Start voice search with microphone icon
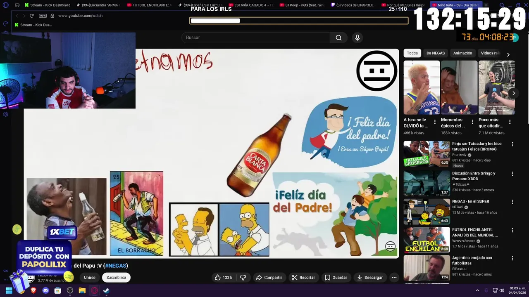This screenshot has width=529, height=297. (x=357, y=38)
